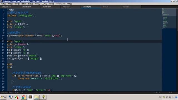Click line number 12 in the gutter
The height and width of the screenshot is (100, 178).
(x=3, y=41)
